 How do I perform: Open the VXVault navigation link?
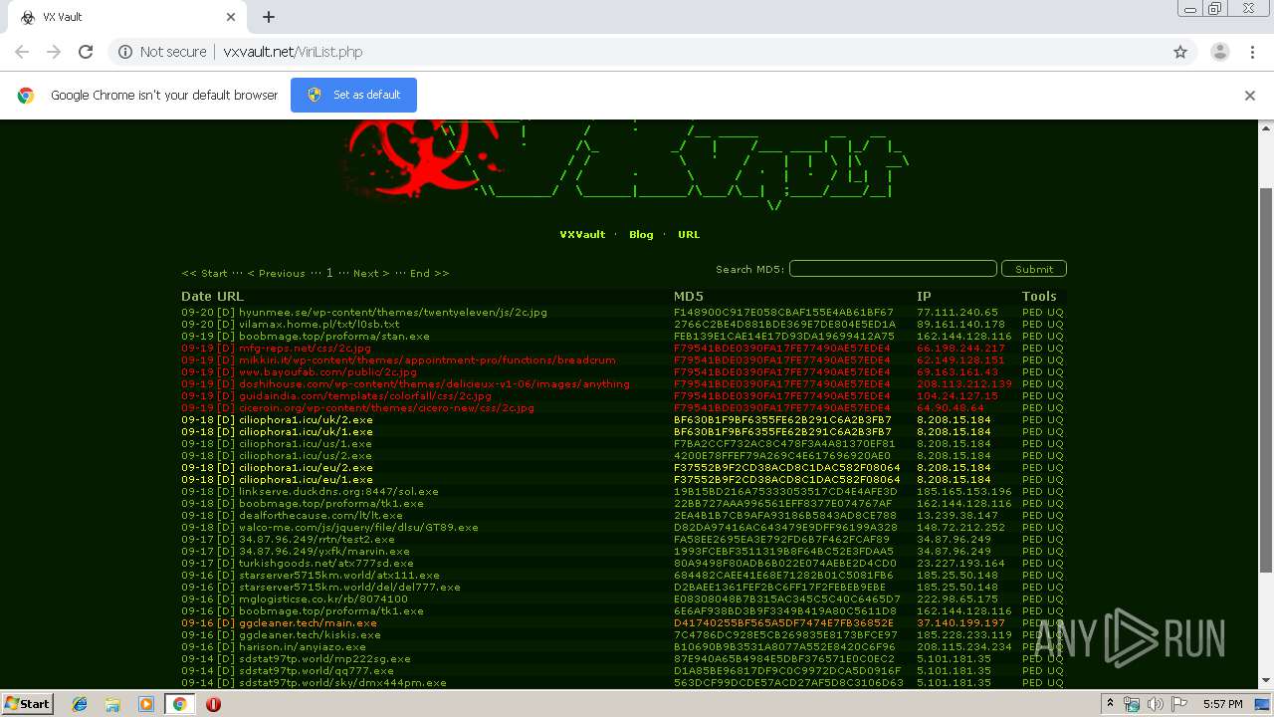pyautogui.click(x=582, y=235)
